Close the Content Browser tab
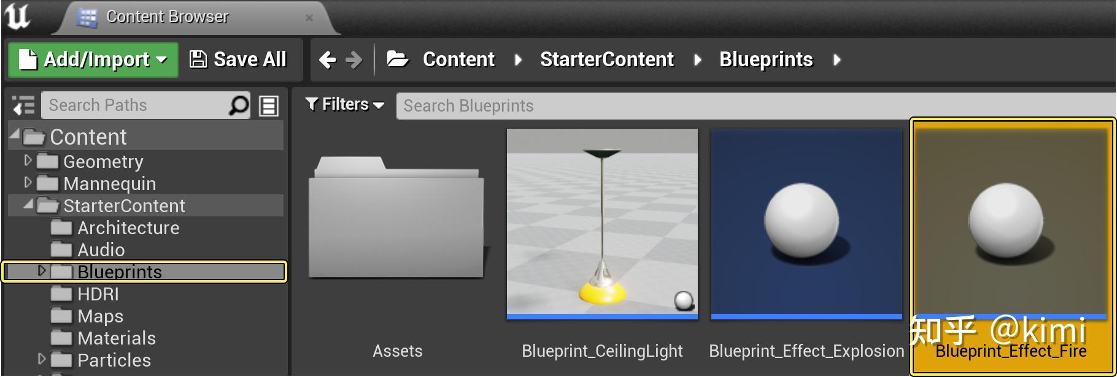Viewport: 1117px width, 377px height. point(309,18)
